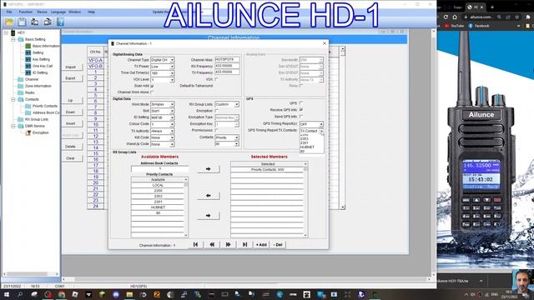
Task: Open file using the folder toolbar icon
Action: coord(9,22)
